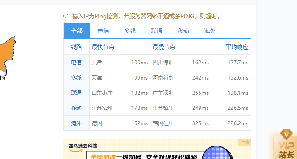297x159 pixels.
Task: Click 天津 in the 电信 row
Action: [x=97, y=63]
